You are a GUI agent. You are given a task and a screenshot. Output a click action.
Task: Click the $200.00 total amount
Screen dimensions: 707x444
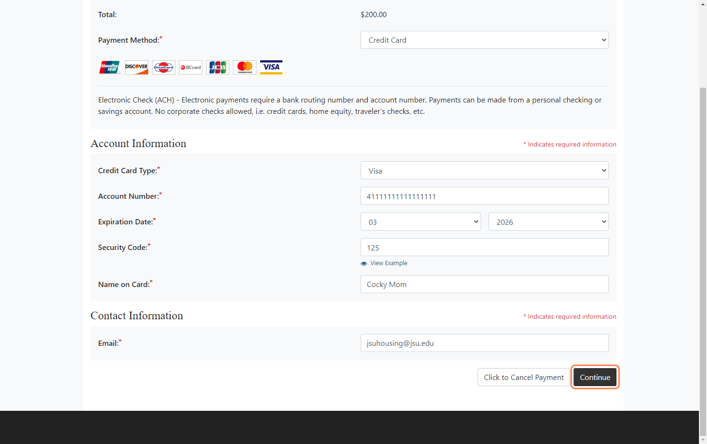[373, 15]
